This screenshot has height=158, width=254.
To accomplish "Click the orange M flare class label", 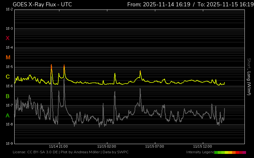I will coord(8,58).
